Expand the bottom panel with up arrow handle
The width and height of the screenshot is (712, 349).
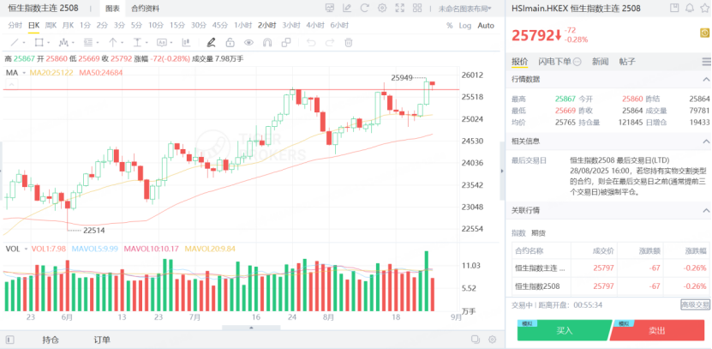[x=251, y=328]
